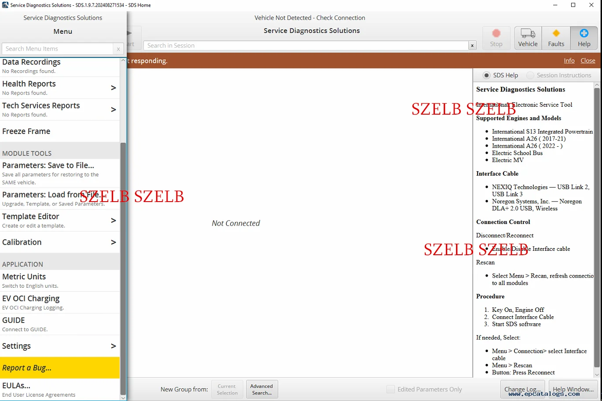Click the Advanced Search button

[262, 390]
